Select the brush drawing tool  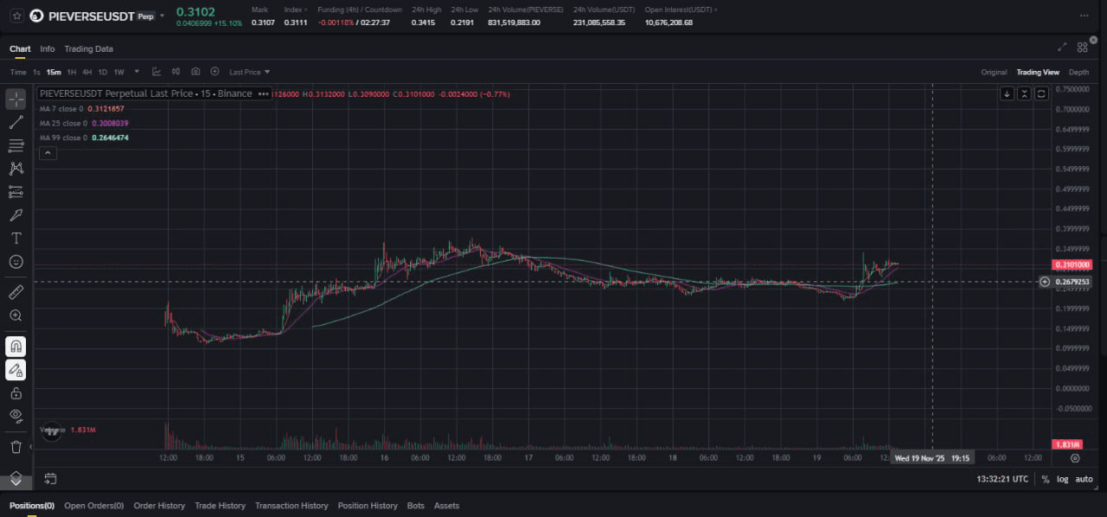click(16, 215)
